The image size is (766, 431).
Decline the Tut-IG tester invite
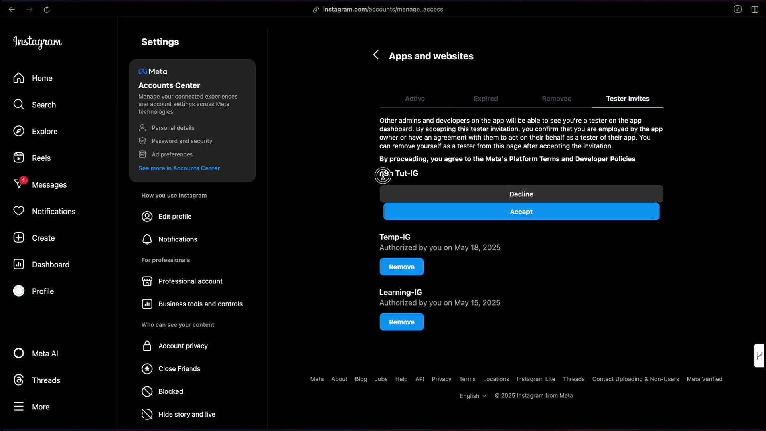pos(521,194)
